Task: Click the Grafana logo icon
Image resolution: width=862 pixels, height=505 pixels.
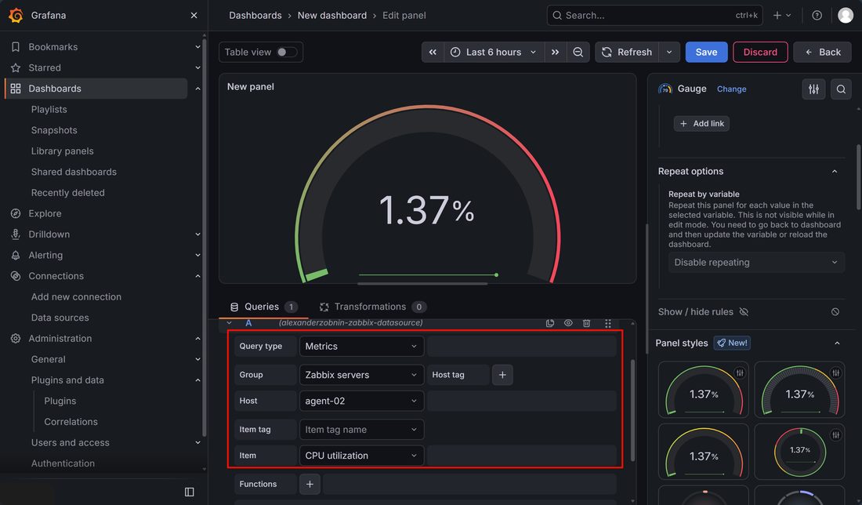Action: (16, 16)
